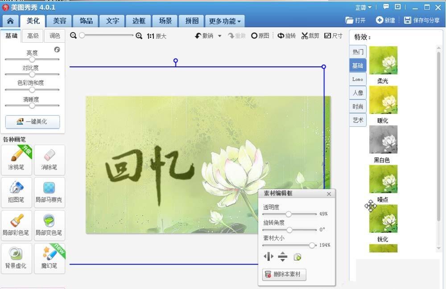Duplicate the material using the copy icon

click(298, 256)
